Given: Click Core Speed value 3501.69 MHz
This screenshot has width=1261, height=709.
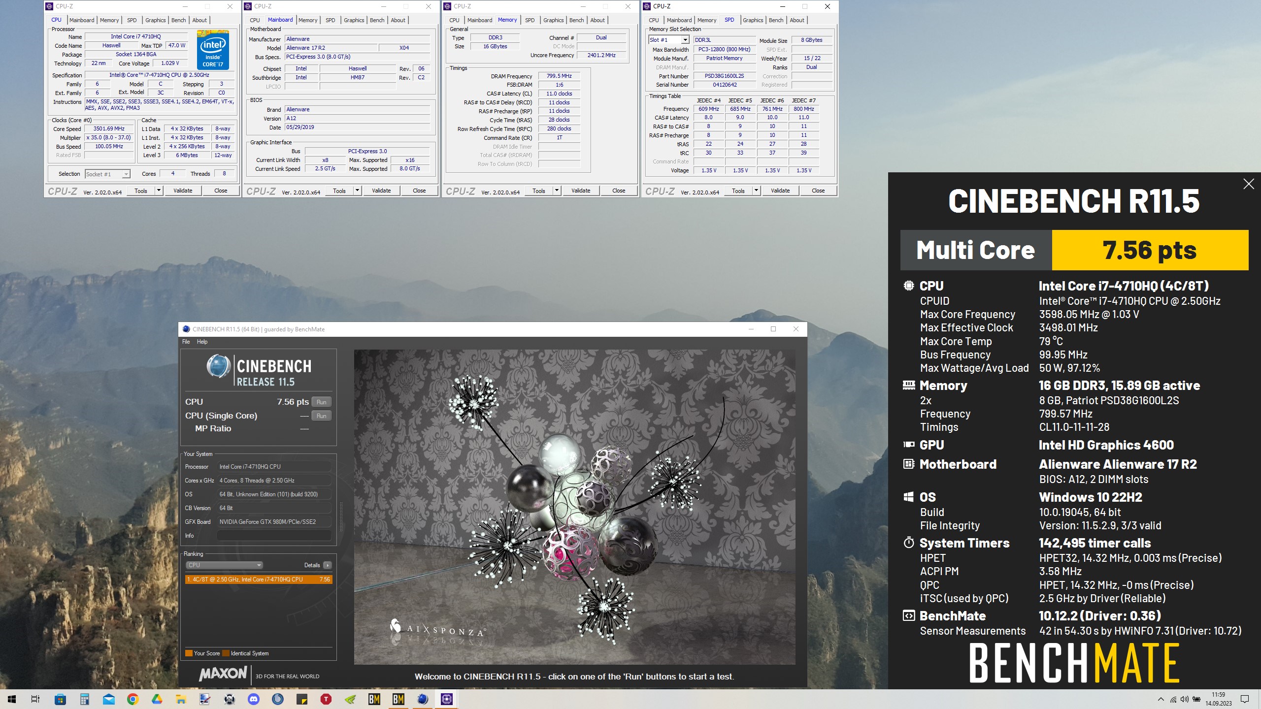Looking at the screenshot, I should (109, 129).
